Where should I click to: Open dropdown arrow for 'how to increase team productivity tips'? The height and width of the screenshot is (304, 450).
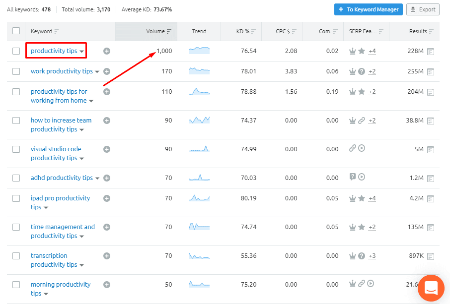point(82,130)
